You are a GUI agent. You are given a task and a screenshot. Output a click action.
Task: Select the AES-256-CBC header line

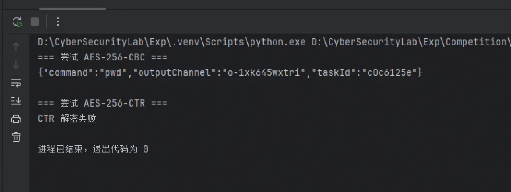pyautogui.click(x=103, y=57)
